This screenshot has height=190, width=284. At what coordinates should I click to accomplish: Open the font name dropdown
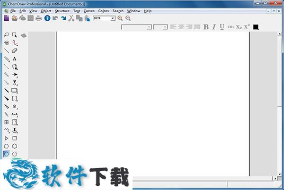(149, 27)
